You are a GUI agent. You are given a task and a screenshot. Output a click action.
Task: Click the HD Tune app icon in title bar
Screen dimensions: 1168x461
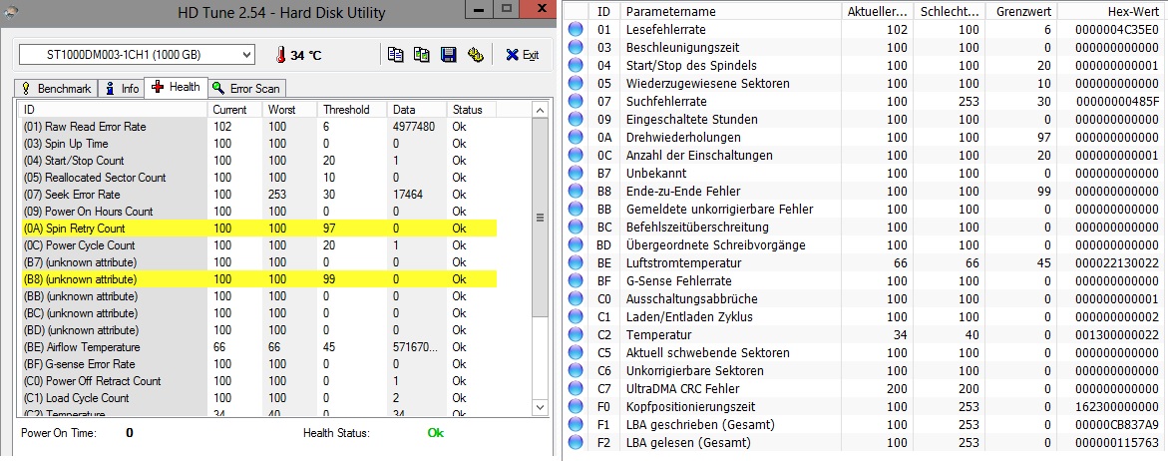click(x=9, y=10)
